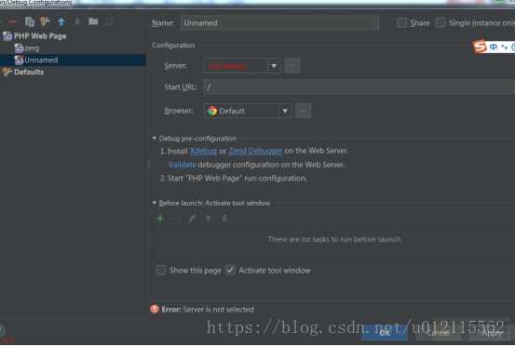Image resolution: width=515 pixels, height=346 pixels.
Task: Toggle the Single instance only checkbox
Action: pyautogui.click(x=440, y=23)
